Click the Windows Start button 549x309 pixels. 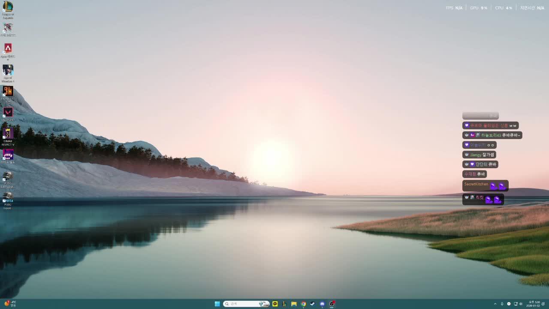217,304
